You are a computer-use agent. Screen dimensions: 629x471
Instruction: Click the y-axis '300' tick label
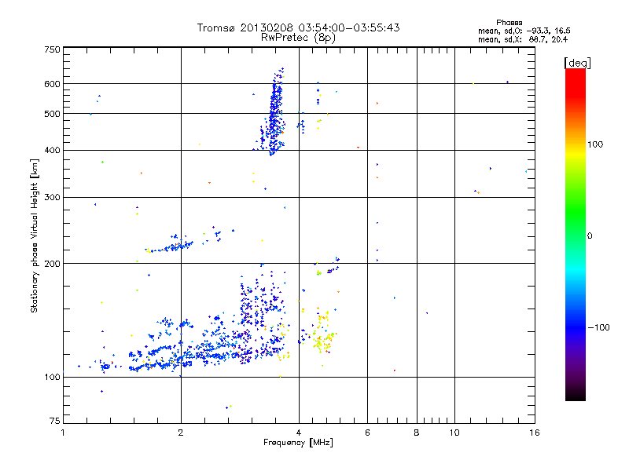[x=53, y=197]
